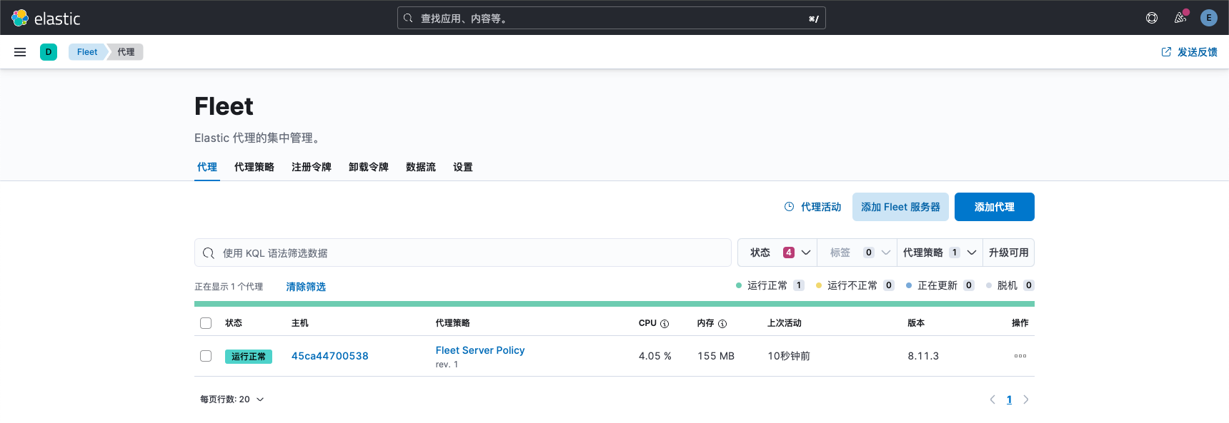Click the magnifier icon in KQL filter
Viewport: 1229px width, 423px height.
(208, 253)
